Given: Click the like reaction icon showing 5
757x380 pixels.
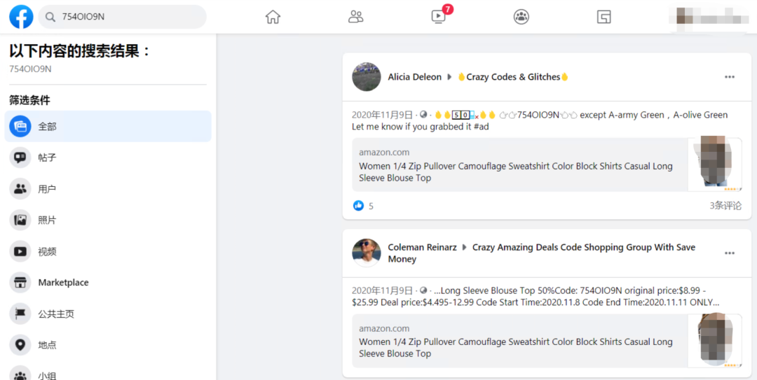Looking at the screenshot, I should (x=358, y=206).
